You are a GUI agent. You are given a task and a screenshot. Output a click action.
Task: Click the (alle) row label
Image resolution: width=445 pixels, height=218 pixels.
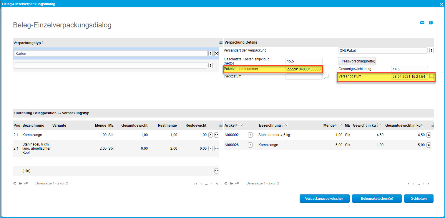click(26, 171)
